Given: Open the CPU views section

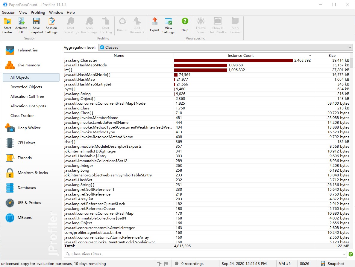Looking at the screenshot, I should [32, 143].
